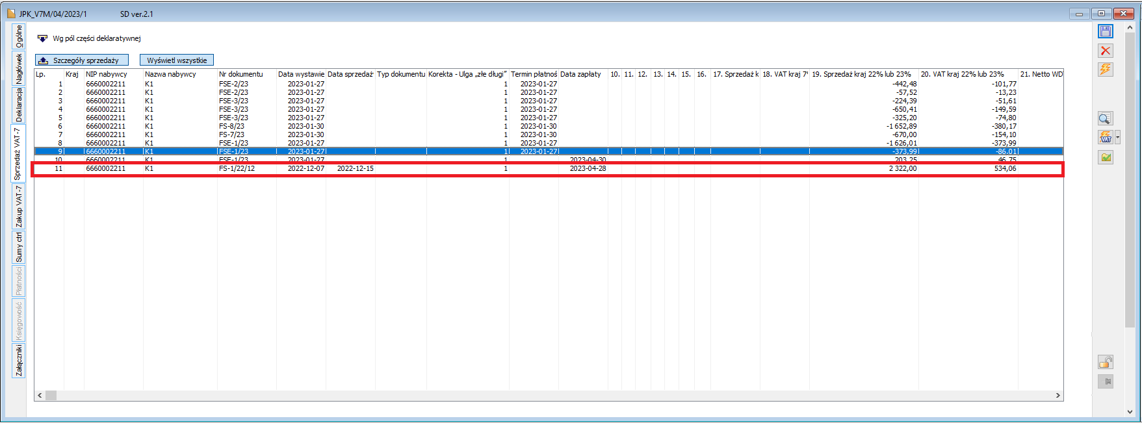Viewport: 1142px width, 423px height.
Task: Click the green checkmark folder icon
Action: coord(1105,157)
